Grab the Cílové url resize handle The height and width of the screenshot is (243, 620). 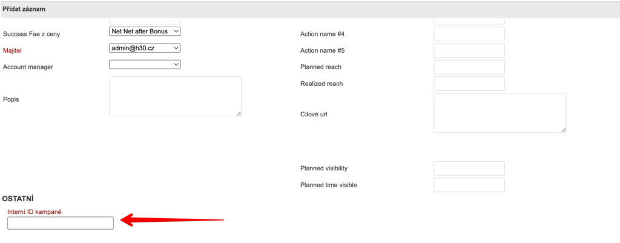pos(563,130)
